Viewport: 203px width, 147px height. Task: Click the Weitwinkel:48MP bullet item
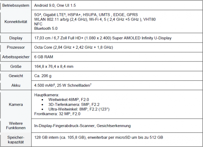[x=69, y=100]
